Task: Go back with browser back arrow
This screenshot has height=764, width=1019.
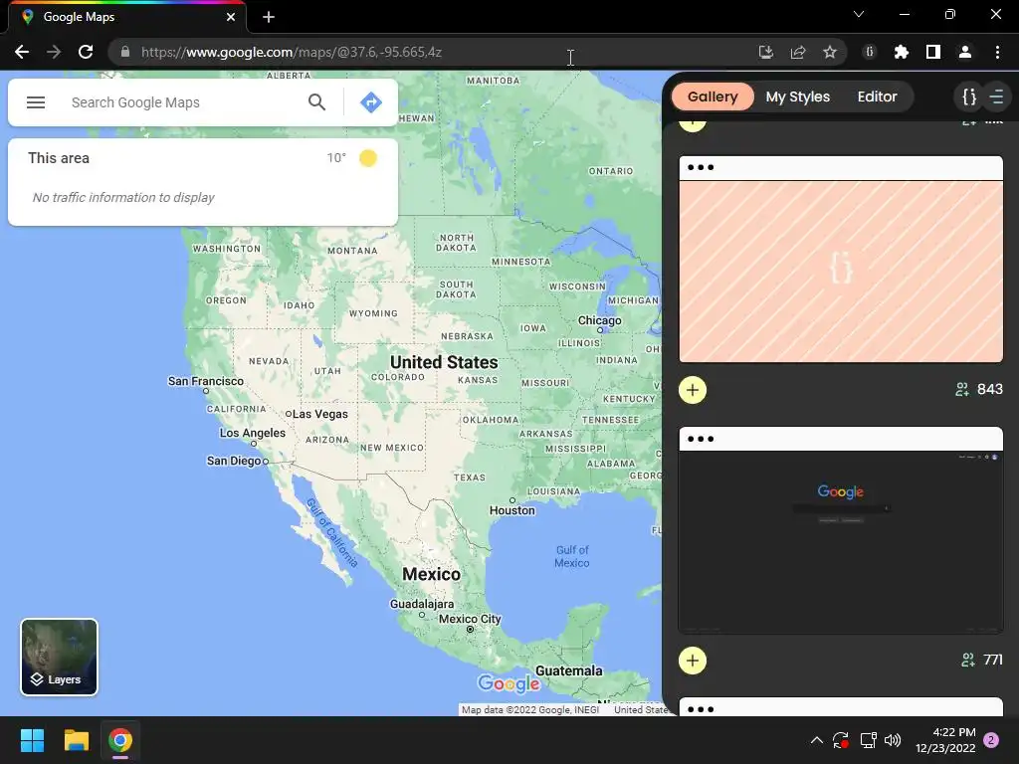Action: pyautogui.click(x=22, y=52)
